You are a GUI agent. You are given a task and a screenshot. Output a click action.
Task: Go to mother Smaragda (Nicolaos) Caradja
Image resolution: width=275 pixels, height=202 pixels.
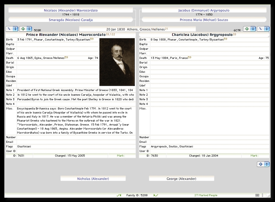point(71,20)
